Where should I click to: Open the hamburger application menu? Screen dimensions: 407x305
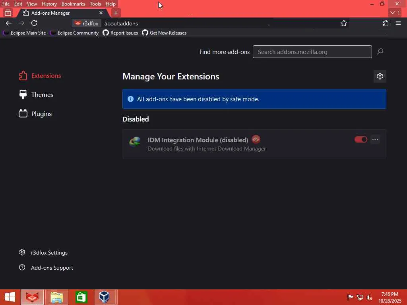point(398,23)
